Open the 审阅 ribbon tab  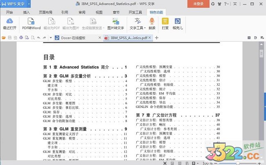82,12
